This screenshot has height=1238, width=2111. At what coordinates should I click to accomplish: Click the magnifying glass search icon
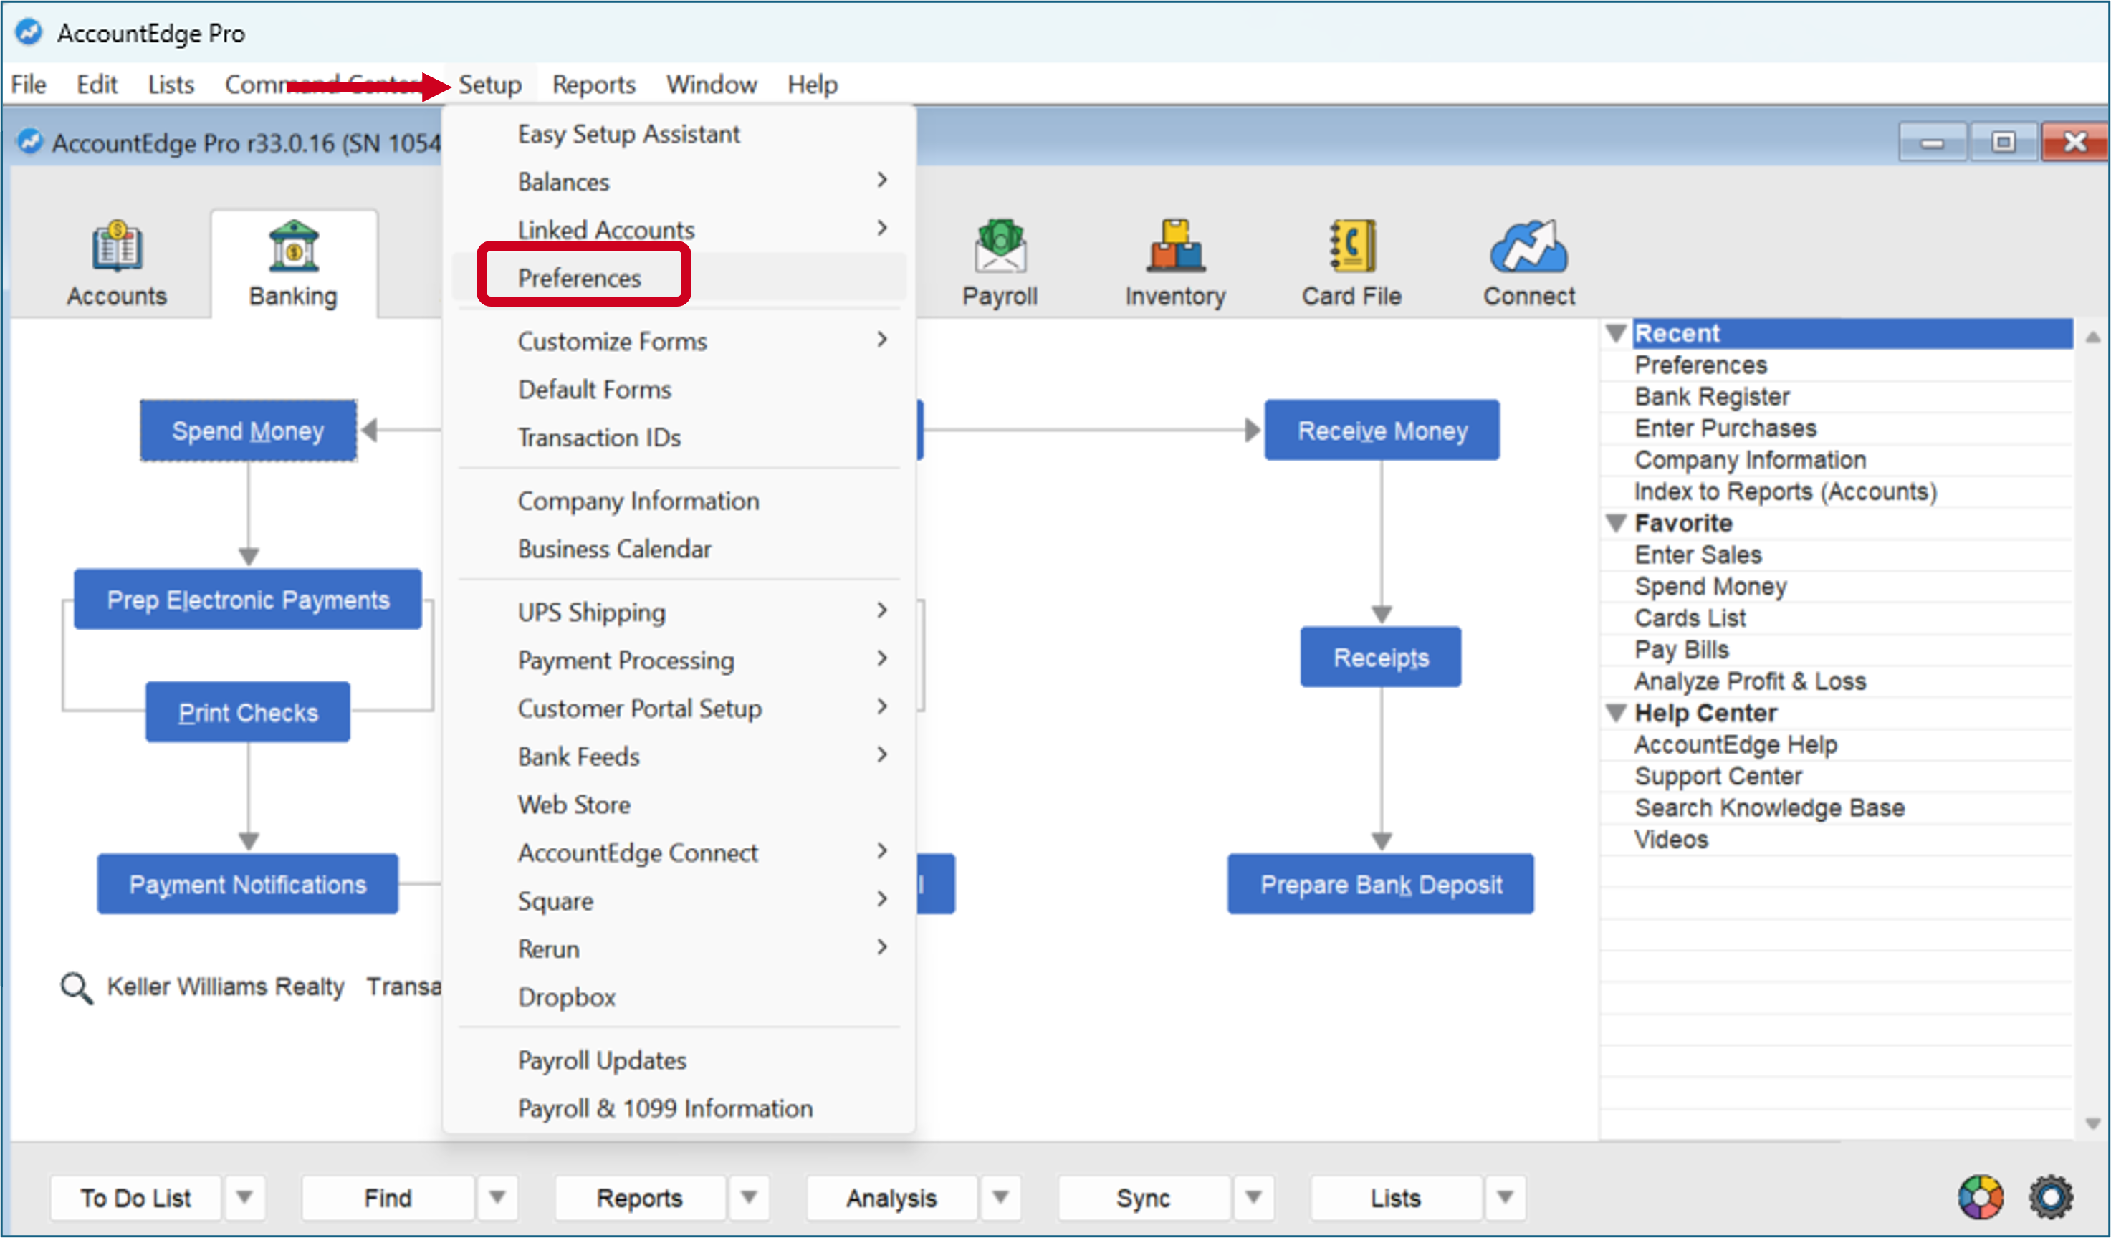[76, 989]
